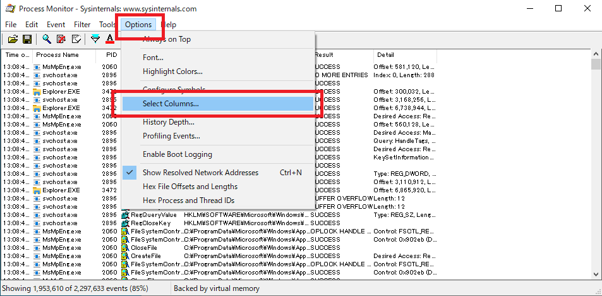The image size is (602, 296).
Task: Click Explorer.EXE icon in Offset: 6,738,944 row
Action: 37,108
